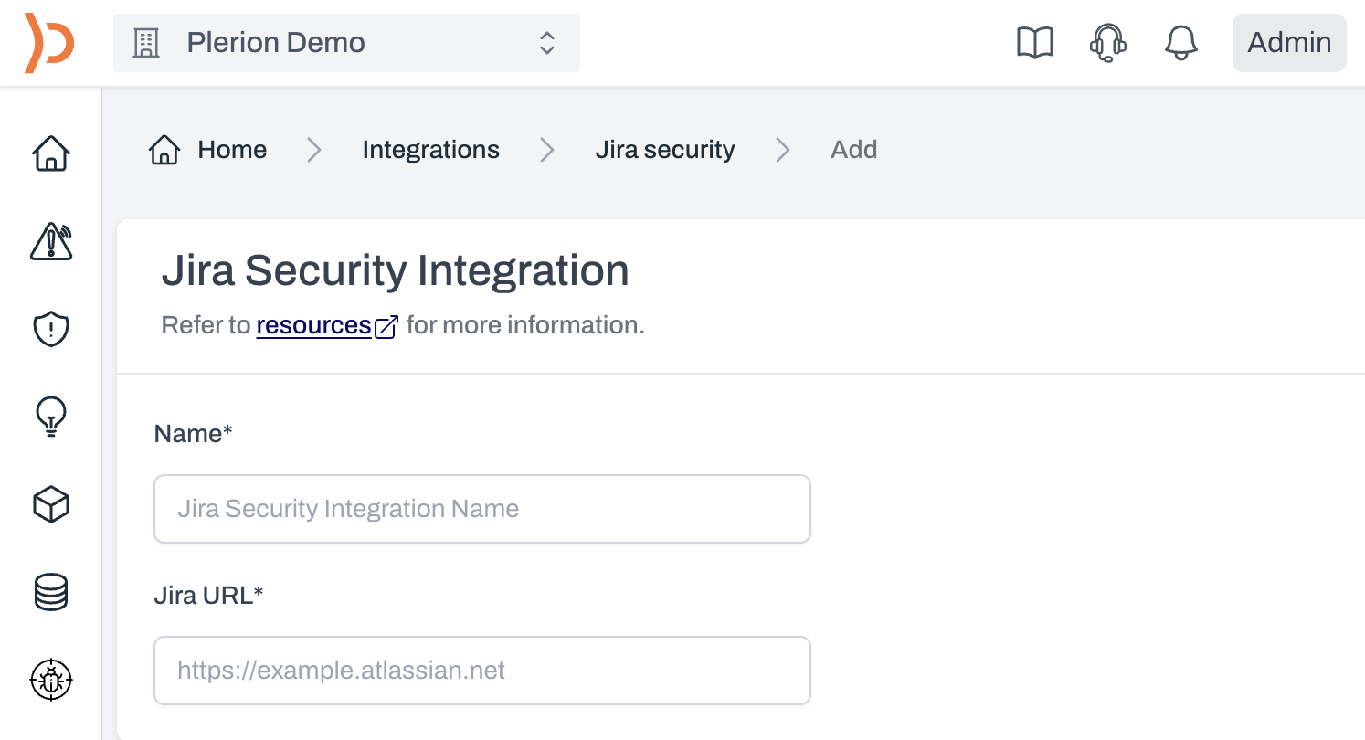
Task: Click the support headset icon
Action: 1108,43
